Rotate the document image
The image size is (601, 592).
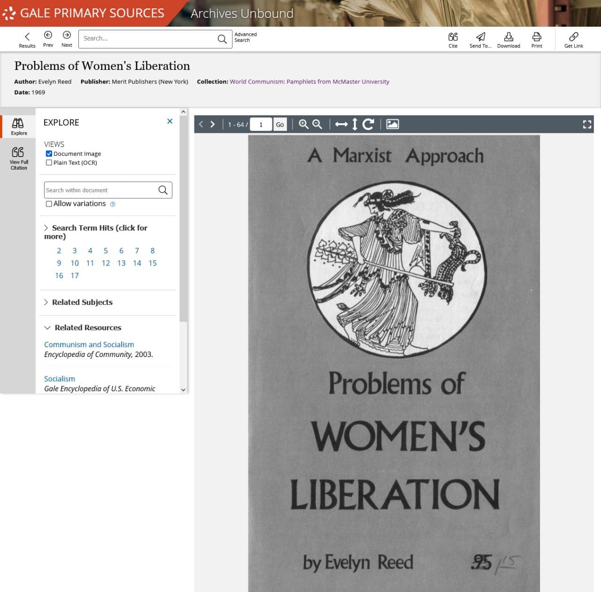pyautogui.click(x=369, y=124)
